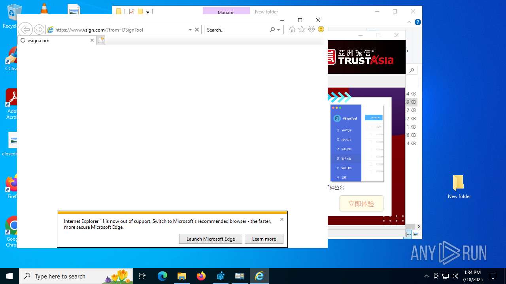This screenshot has width=506, height=284.
Task: Select the Adobe Acrobat desktop shortcut
Action: (11, 104)
